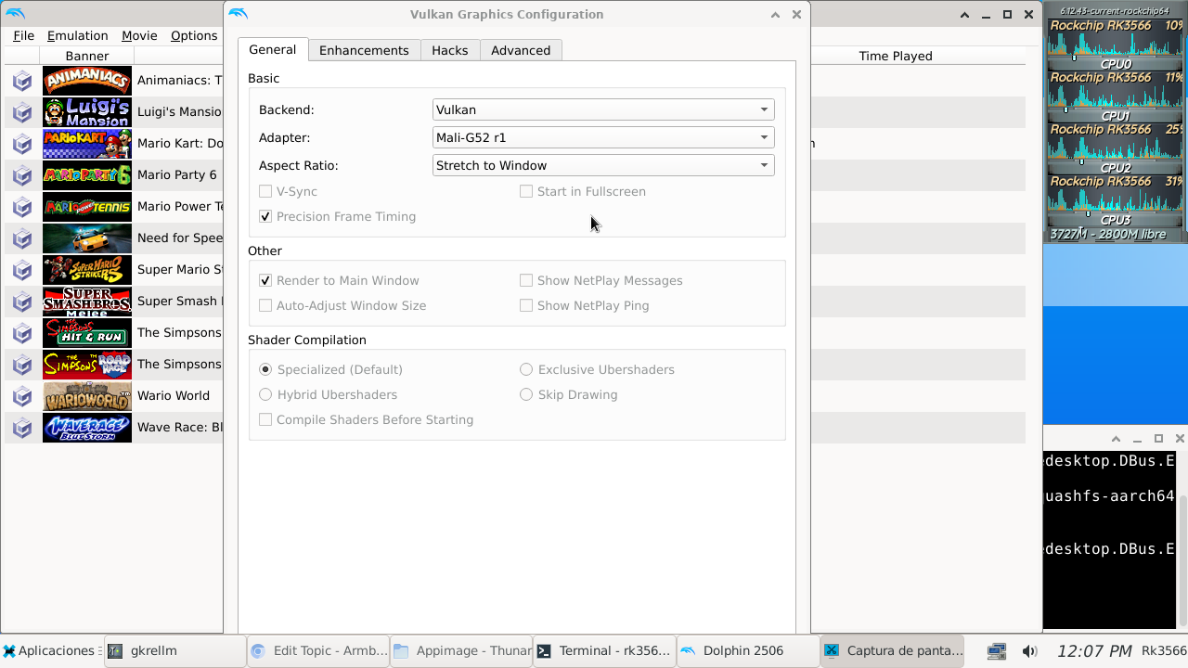
Task: Switch to Appimage - Thunar in taskbar
Action: coord(461,651)
